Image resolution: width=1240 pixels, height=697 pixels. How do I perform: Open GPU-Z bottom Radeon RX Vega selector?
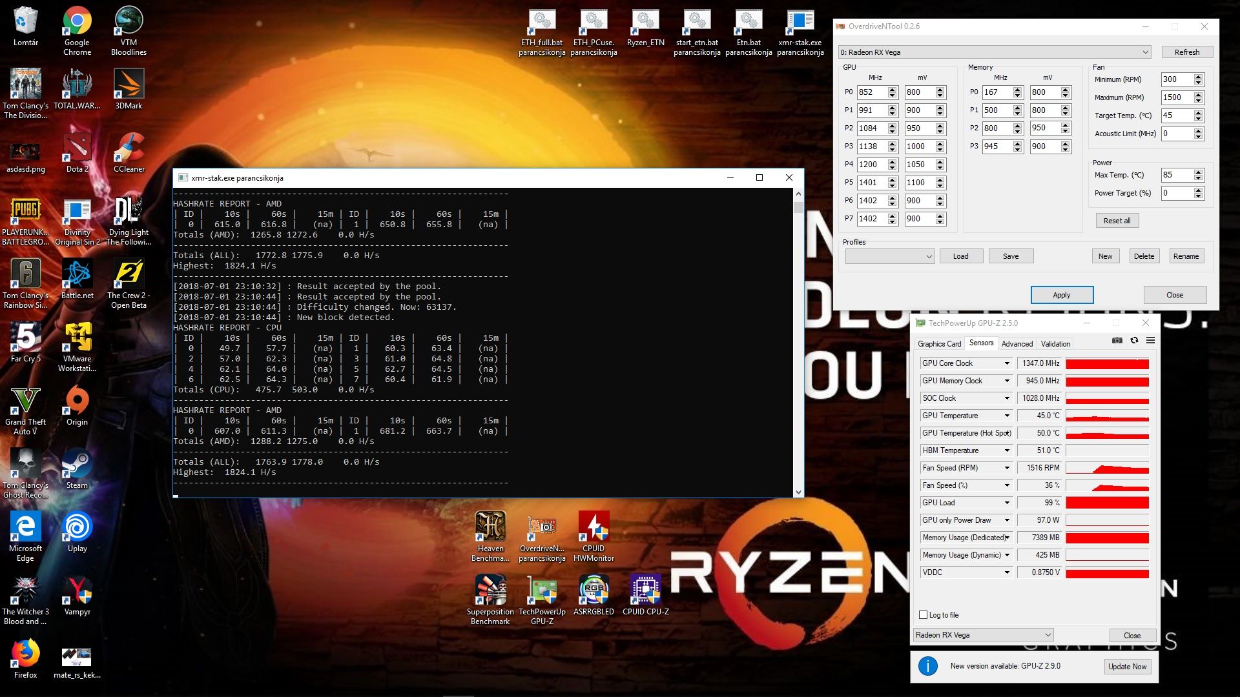[984, 635]
